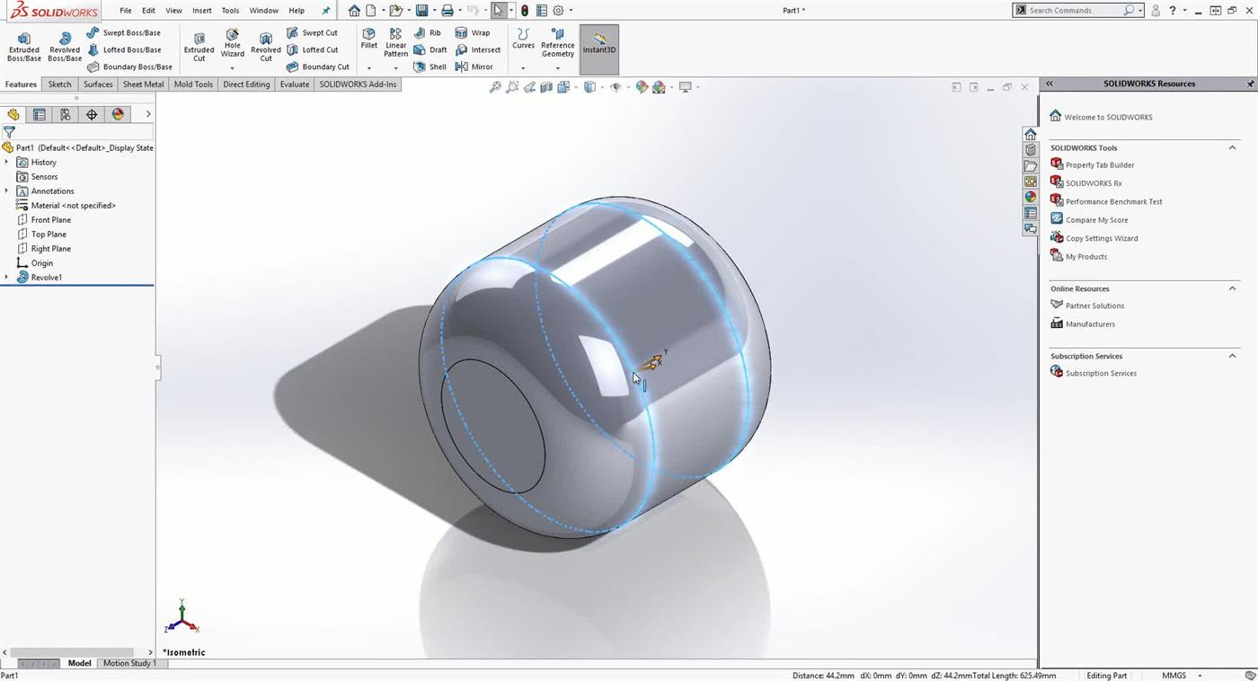The height and width of the screenshot is (681, 1258).
Task: Toggle the menu bar pin
Action: coord(326,11)
